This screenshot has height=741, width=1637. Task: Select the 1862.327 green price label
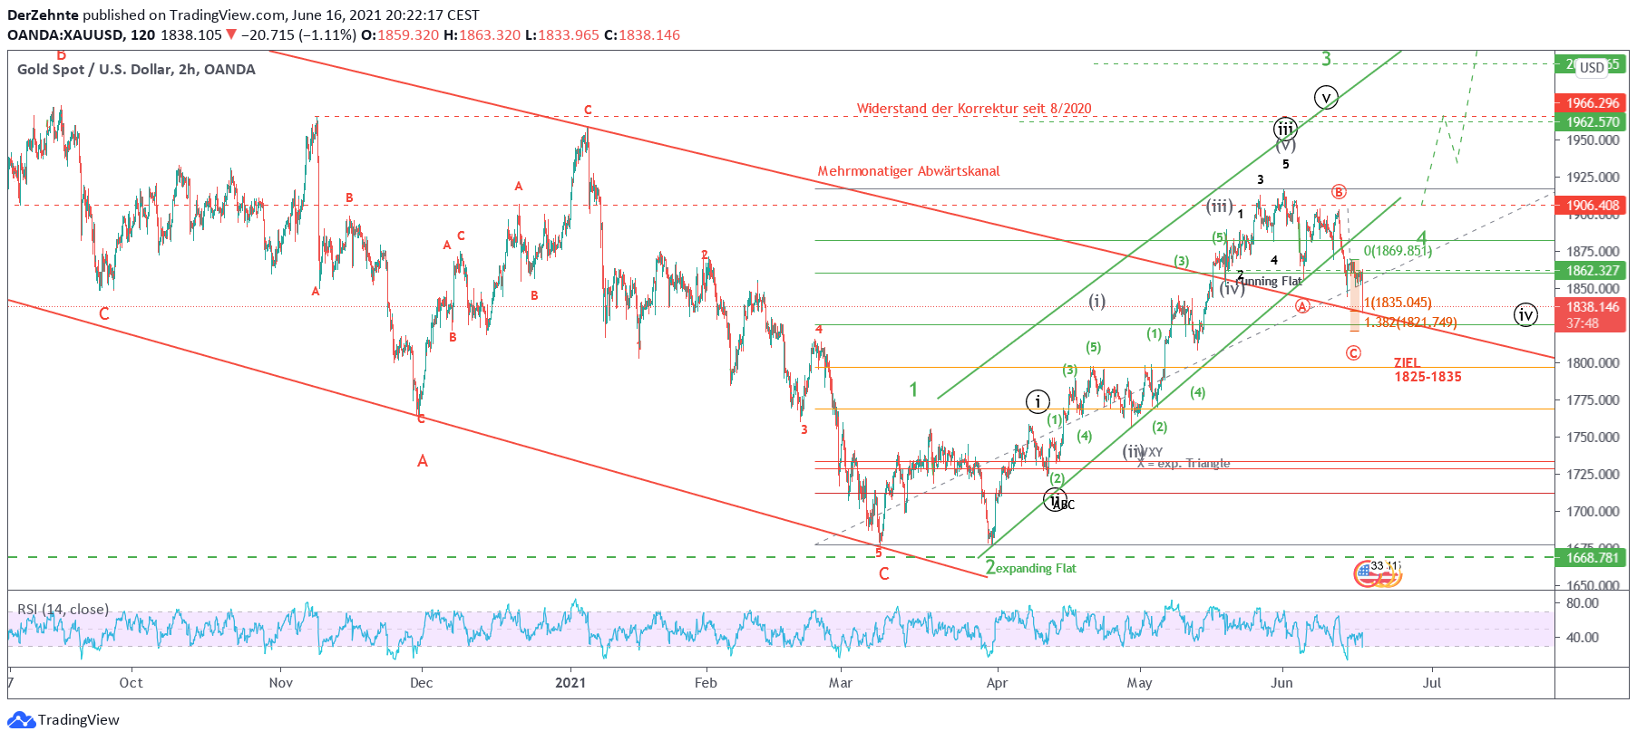coord(1593,271)
